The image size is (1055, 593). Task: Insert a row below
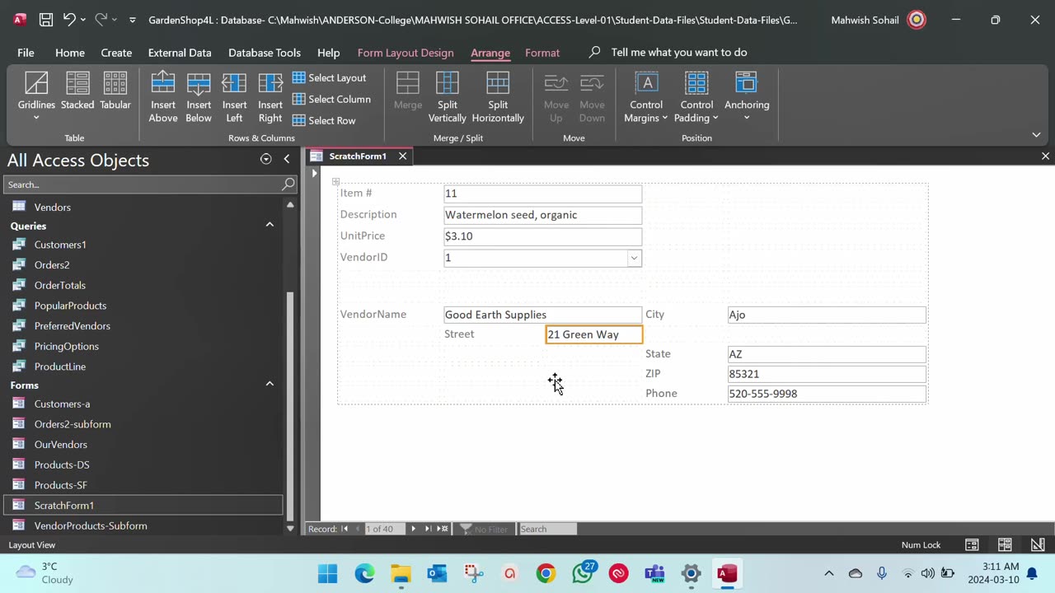199,97
